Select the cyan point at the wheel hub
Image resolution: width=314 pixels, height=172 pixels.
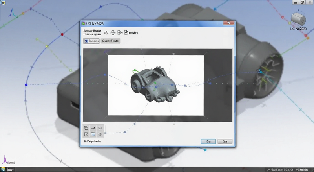(x=261, y=72)
